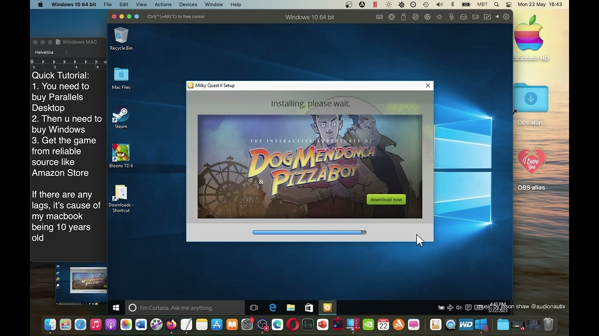Viewport: 599px width, 336px height.
Task: Open keyboard options in Parallels toolbar
Action: (380, 17)
